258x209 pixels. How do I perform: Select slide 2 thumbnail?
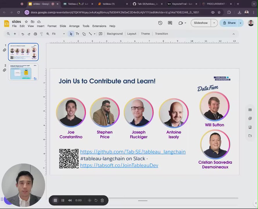24,72
